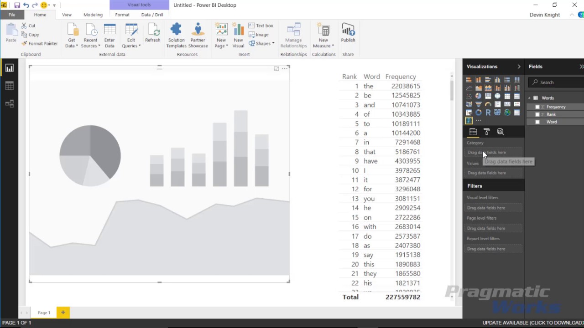Image resolution: width=584 pixels, height=328 pixels.
Task: Switch to the Format ribbon tab
Action: pyautogui.click(x=122, y=15)
